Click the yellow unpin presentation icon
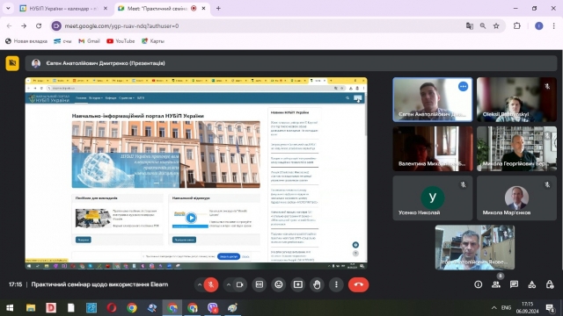563x316 pixels. [x=12, y=63]
